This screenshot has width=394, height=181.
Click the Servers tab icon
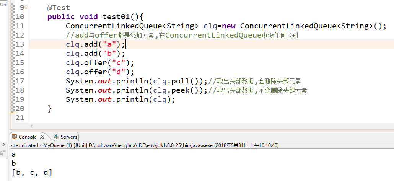click(x=56, y=137)
